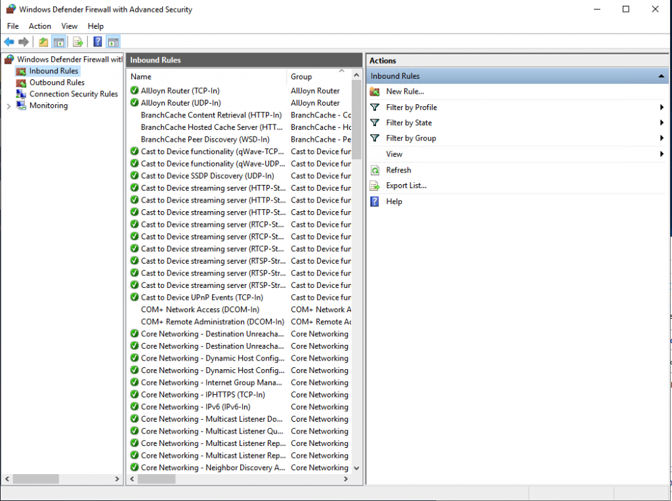Click the Forward arrow toolbar icon

pos(24,41)
